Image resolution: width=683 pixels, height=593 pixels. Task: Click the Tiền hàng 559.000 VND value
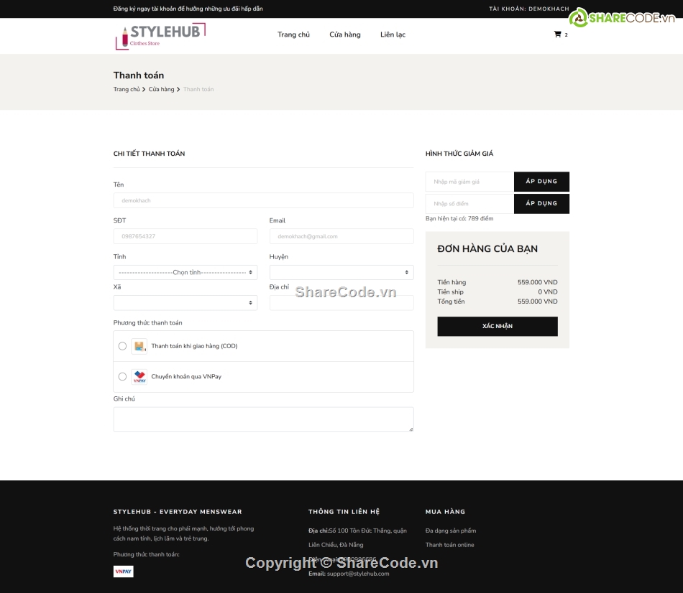(537, 282)
